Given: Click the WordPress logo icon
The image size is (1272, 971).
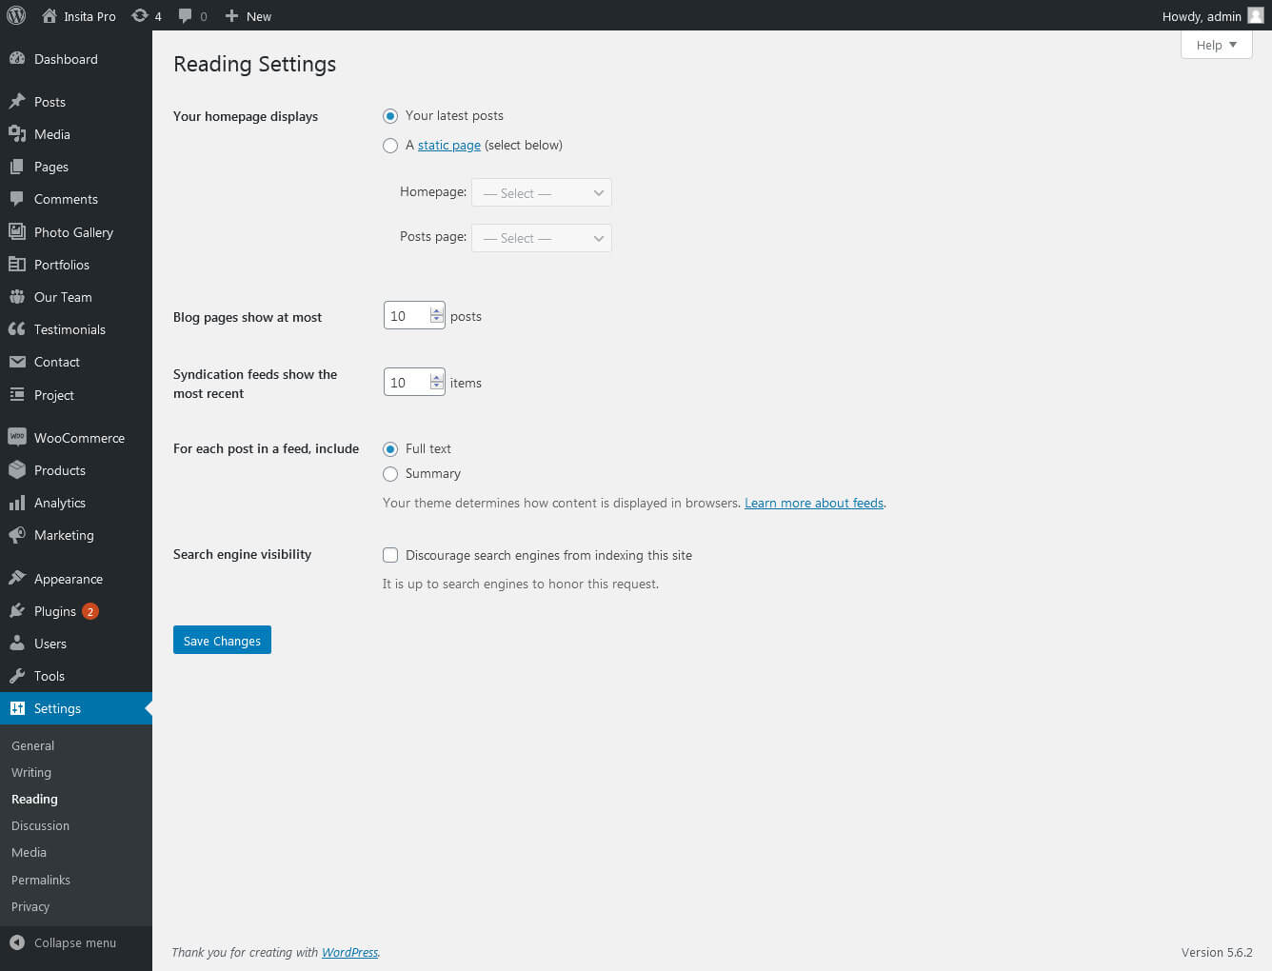Looking at the screenshot, I should tap(16, 15).
